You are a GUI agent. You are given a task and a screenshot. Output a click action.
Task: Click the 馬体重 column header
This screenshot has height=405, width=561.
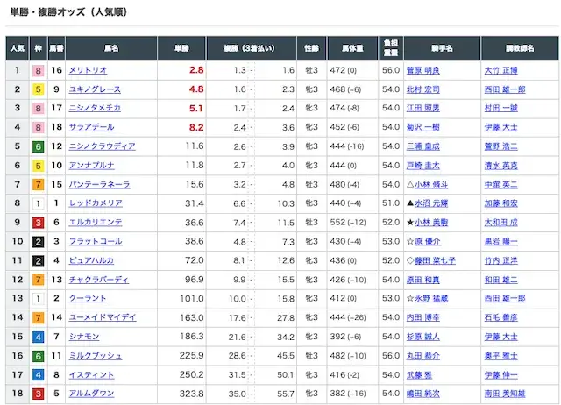pos(352,48)
